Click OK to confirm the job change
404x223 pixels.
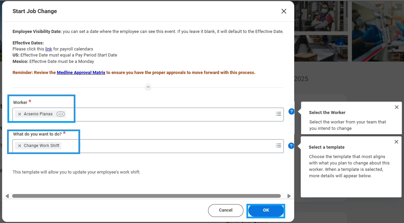click(266, 210)
